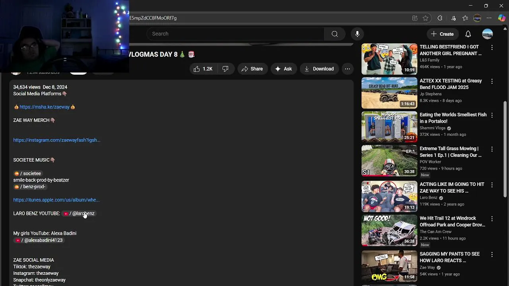509x286 pixels.
Task: Open browser settings and more menu
Action: (x=489, y=18)
